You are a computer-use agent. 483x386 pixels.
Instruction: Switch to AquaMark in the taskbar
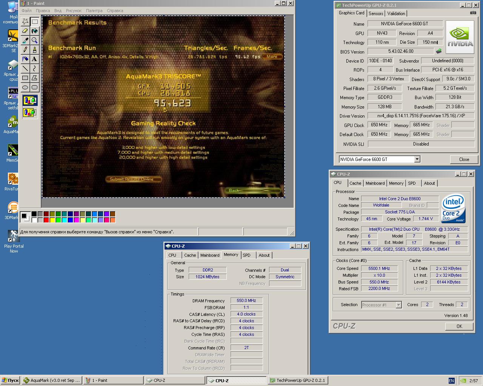click(52, 380)
